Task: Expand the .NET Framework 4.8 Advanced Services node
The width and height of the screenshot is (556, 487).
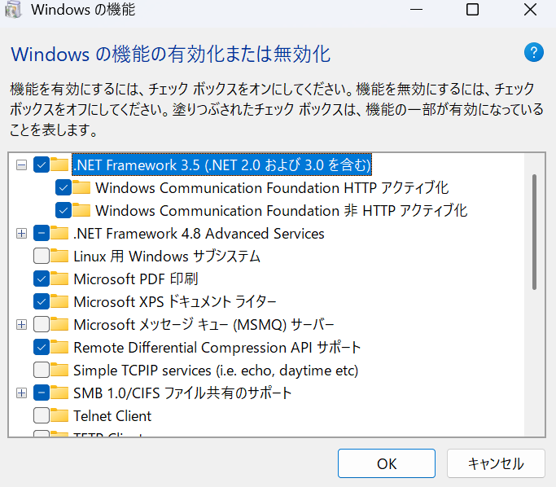Action: (x=21, y=234)
